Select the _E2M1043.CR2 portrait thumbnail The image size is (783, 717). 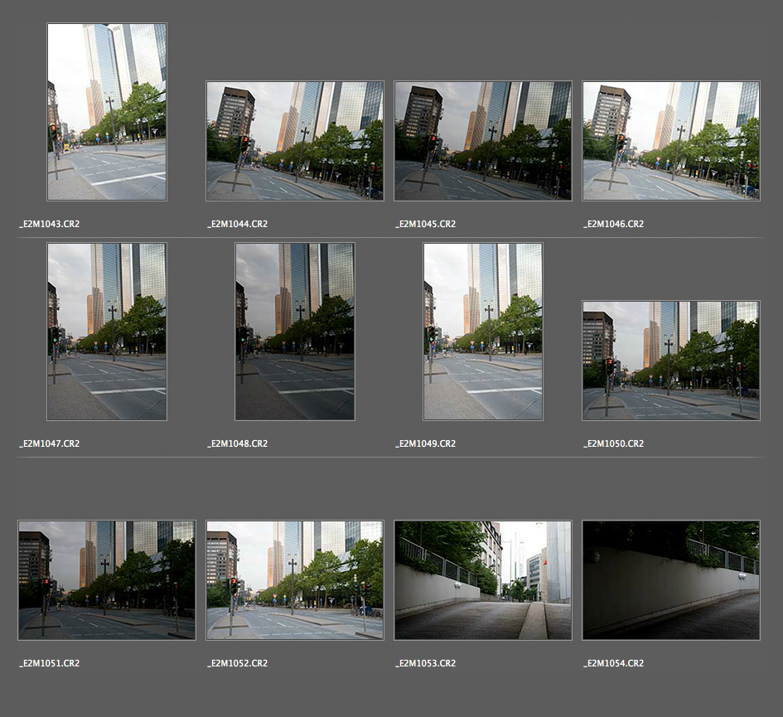coord(107,112)
